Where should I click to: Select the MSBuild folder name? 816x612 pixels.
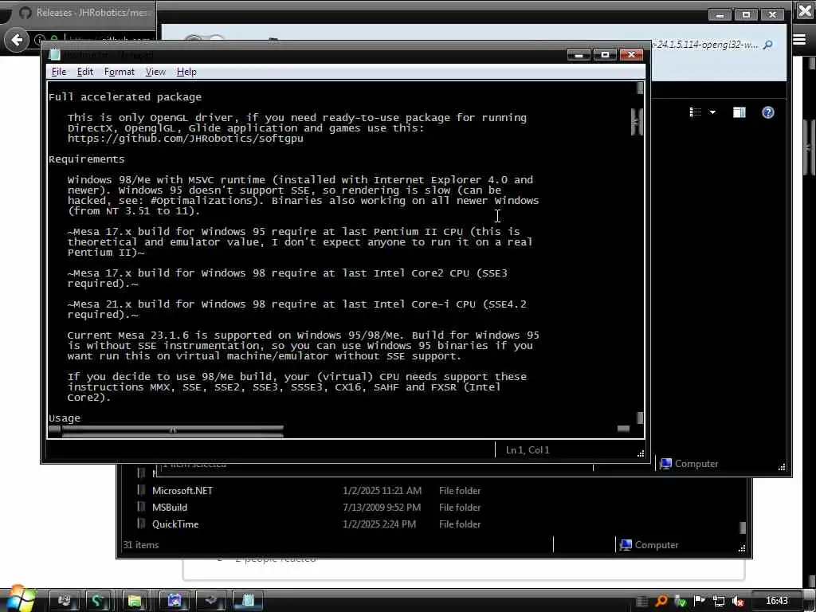coord(170,507)
